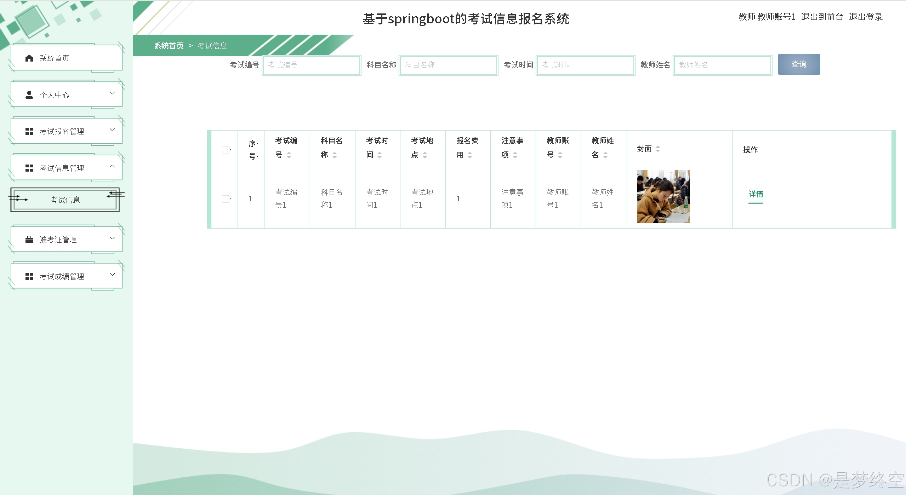The width and height of the screenshot is (906, 495).
Task: Expand the 考试成绩管理 chevron
Action: pyautogui.click(x=112, y=274)
